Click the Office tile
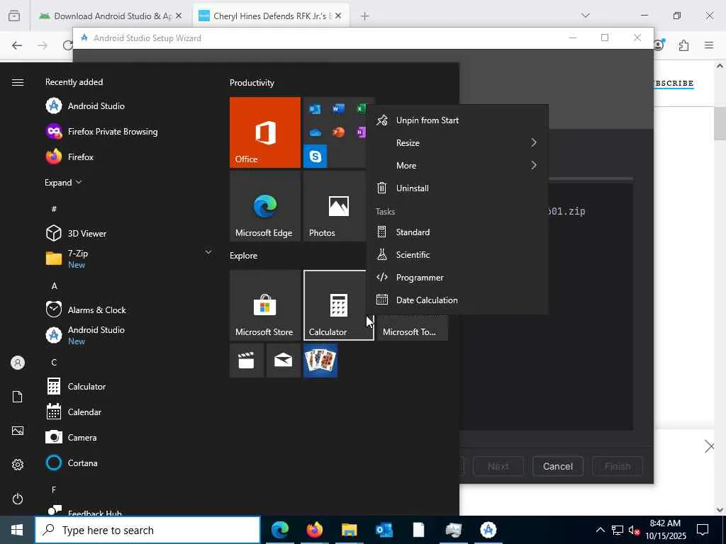Screen dimensions: 726x544 pyautogui.click(x=265, y=132)
